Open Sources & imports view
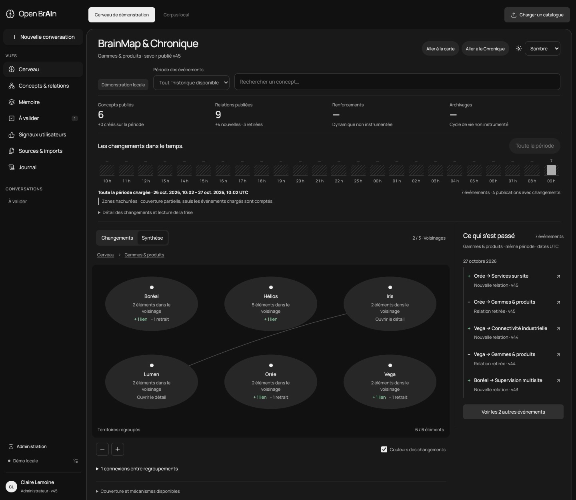Screen dimensions: 576x500 43,151
